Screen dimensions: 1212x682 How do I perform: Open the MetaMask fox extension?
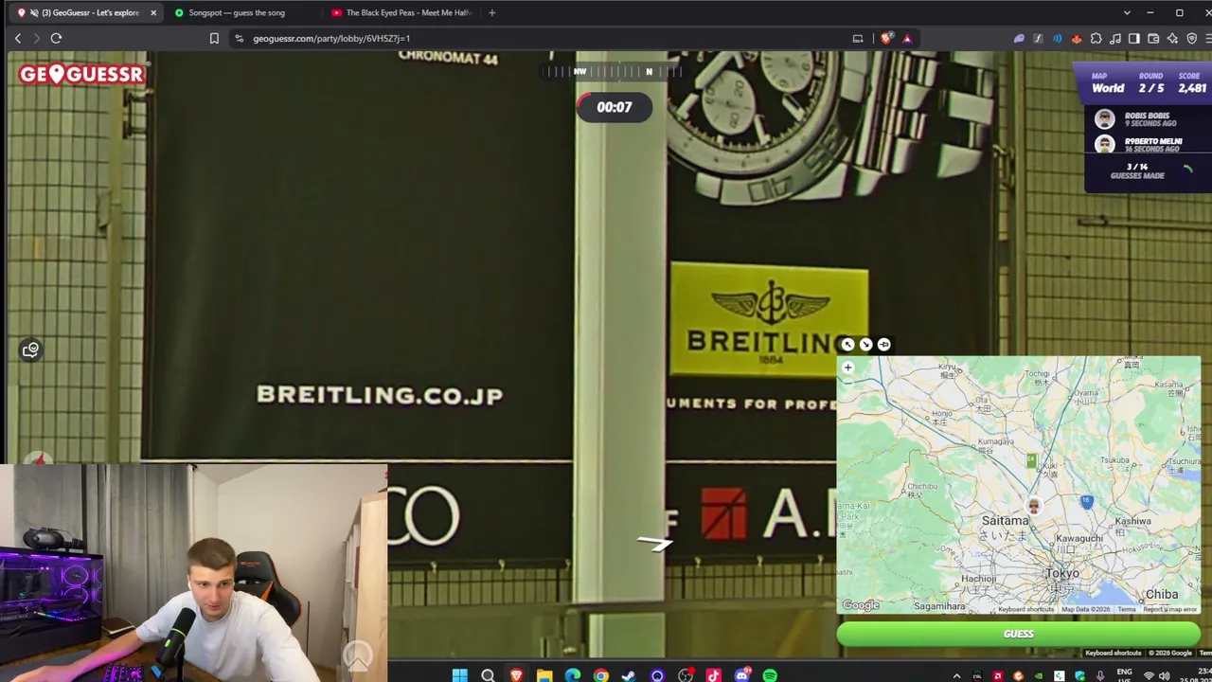[1077, 38]
